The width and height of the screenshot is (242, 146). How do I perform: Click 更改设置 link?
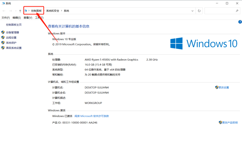(x=224, y=87)
